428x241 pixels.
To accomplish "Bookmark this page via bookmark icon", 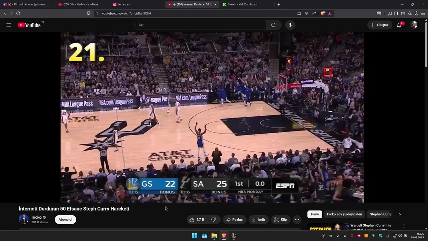I will 88,13.
